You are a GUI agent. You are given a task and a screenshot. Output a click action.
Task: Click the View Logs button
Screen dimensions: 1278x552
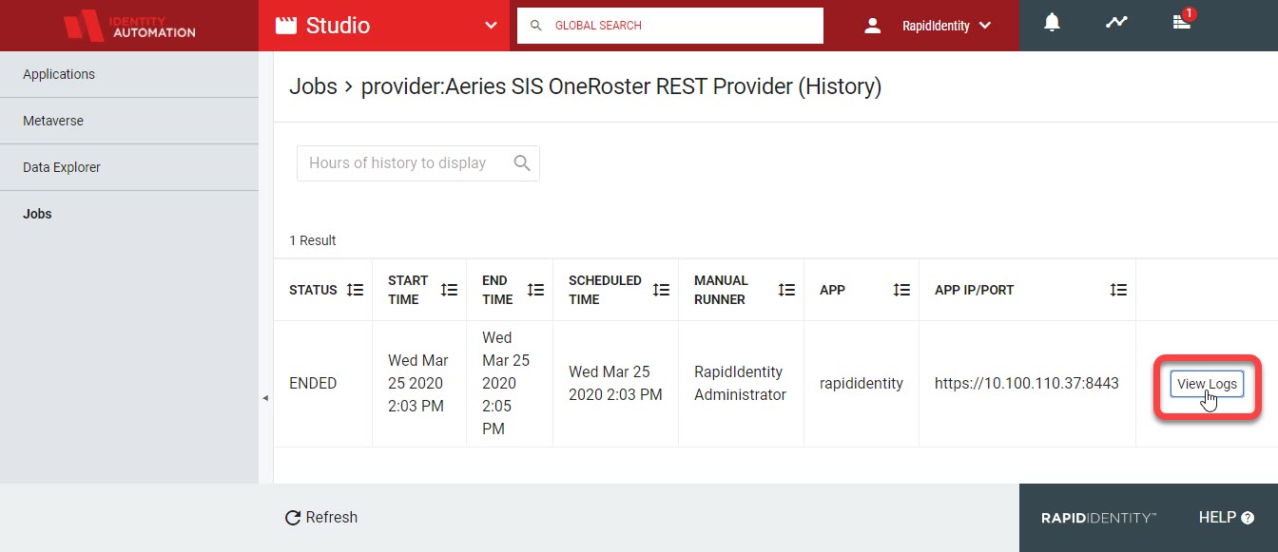click(x=1207, y=384)
